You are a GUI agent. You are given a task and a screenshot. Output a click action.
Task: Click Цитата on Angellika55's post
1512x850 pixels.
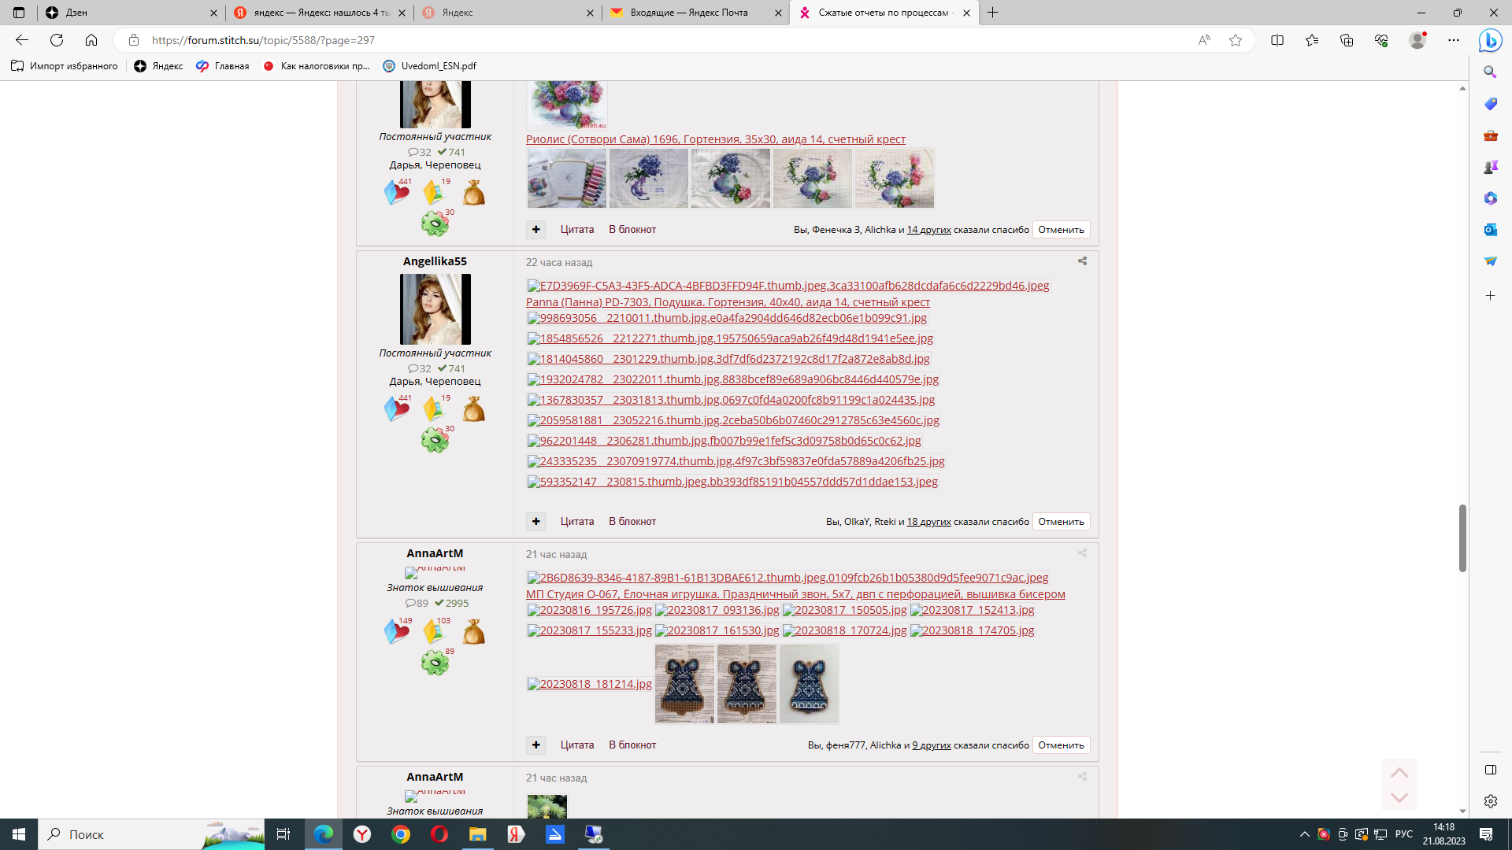point(576,522)
